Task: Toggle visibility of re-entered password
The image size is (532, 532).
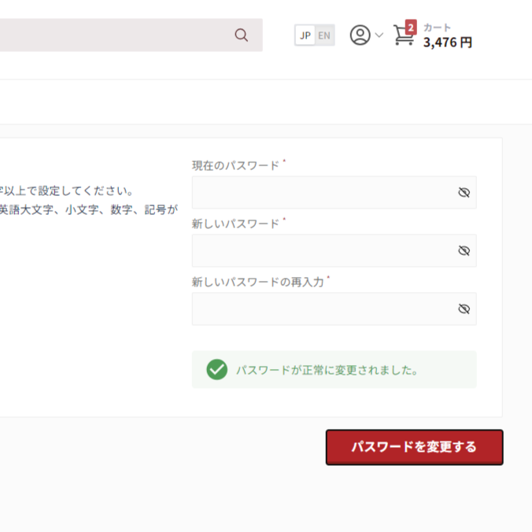Action: (464, 309)
